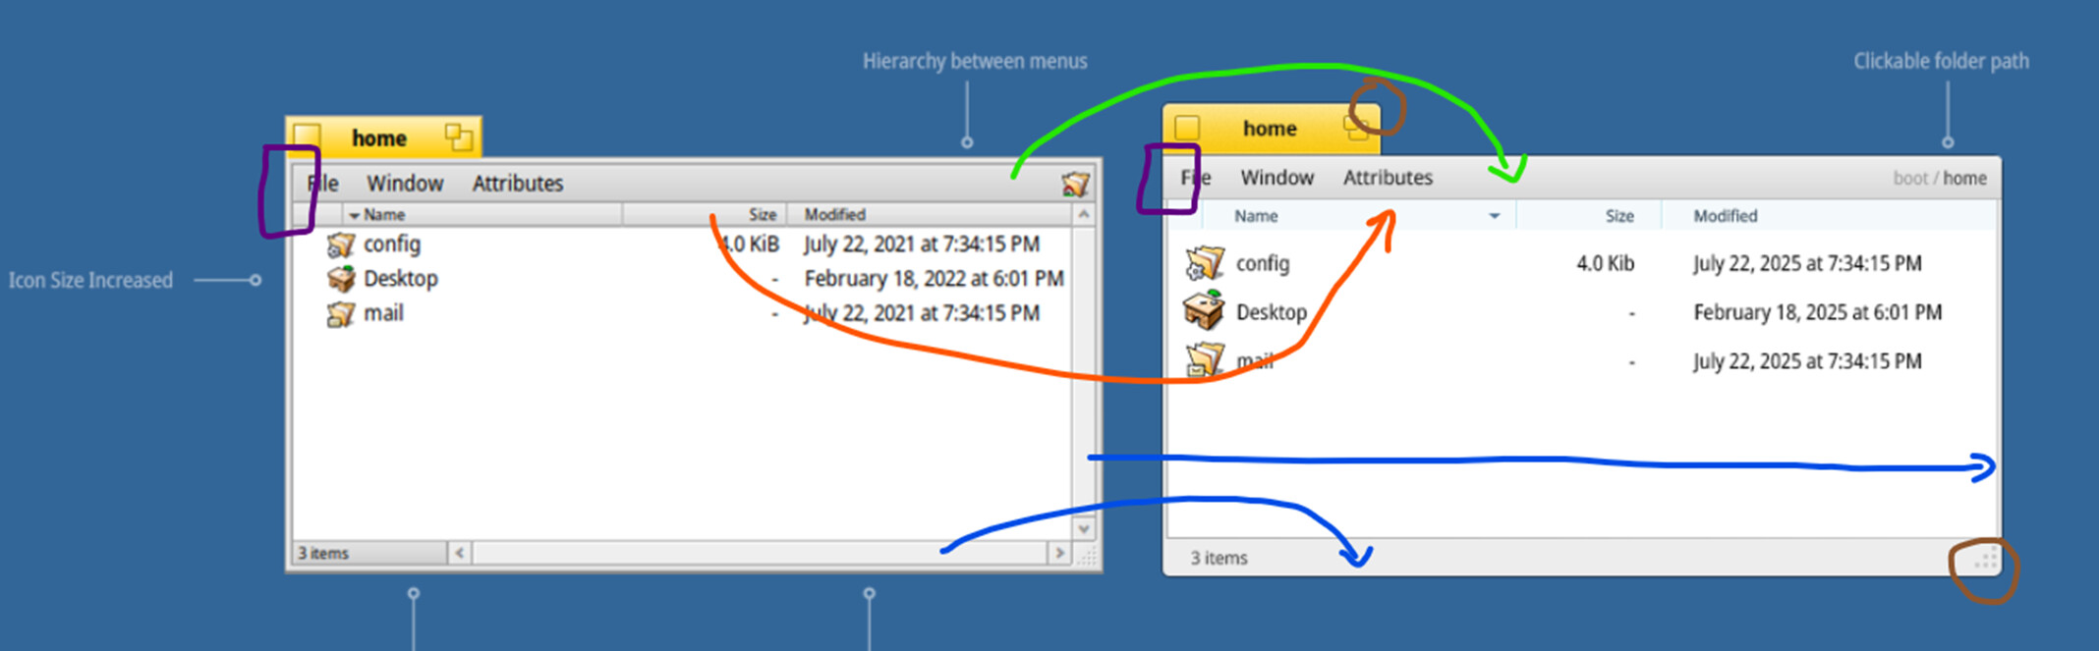Click sort triangle before Name in left window header

tap(354, 215)
